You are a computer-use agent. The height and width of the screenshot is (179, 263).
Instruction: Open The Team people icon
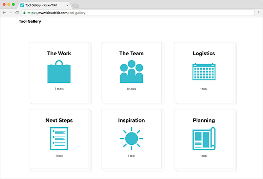click(x=131, y=72)
